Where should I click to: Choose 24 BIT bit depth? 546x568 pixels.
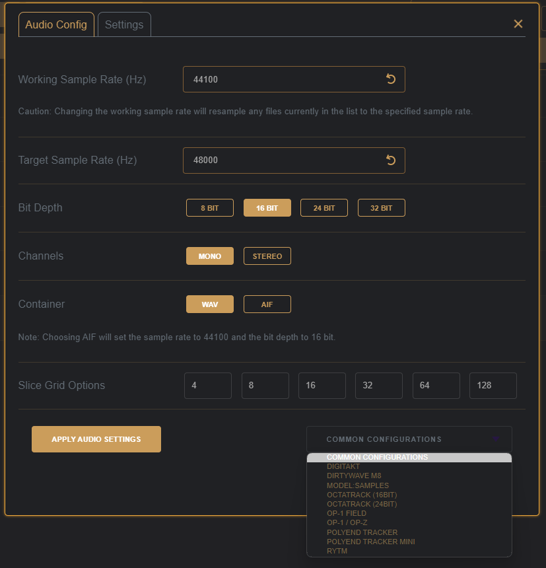coord(324,208)
